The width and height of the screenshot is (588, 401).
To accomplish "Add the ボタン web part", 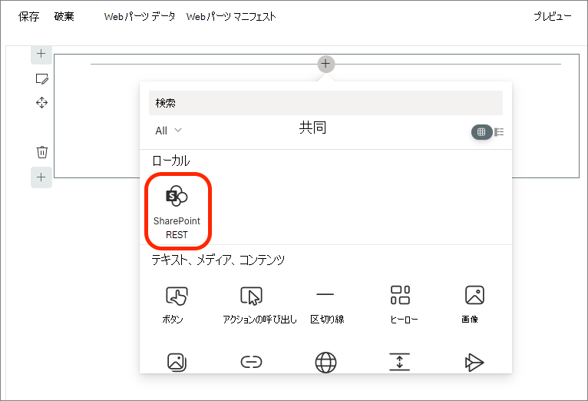I will pyautogui.click(x=177, y=305).
